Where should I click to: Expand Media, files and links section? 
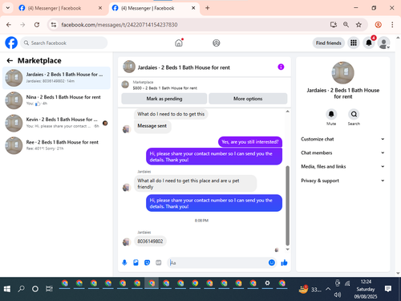click(x=342, y=167)
